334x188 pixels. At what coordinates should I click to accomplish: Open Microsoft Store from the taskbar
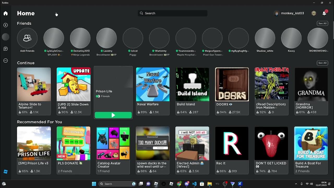202,184
